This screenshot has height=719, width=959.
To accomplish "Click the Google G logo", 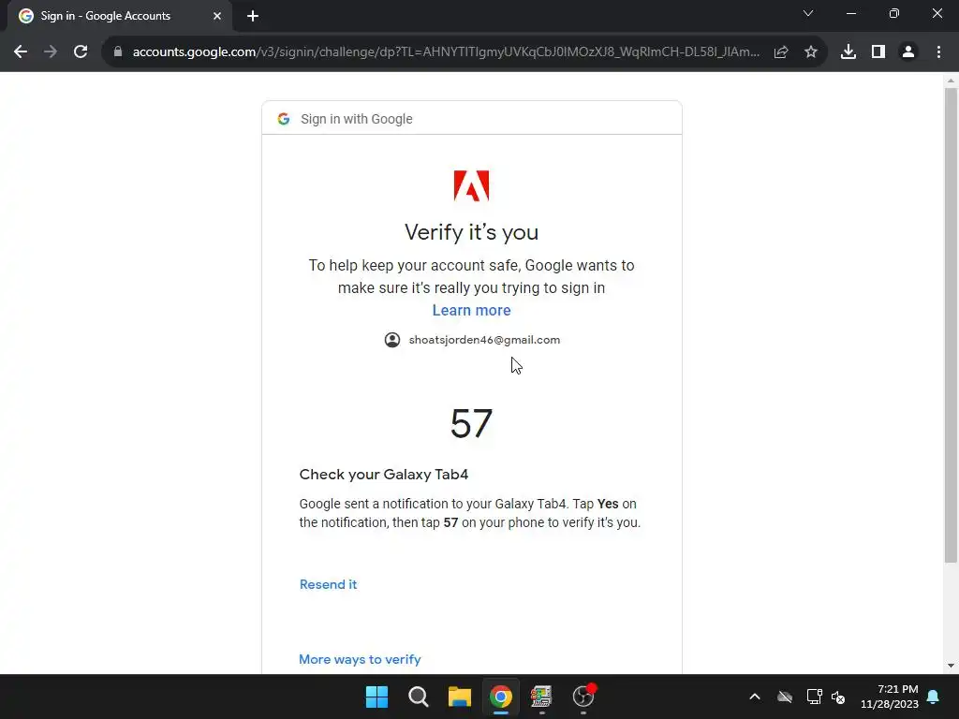I will coord(283,119).
